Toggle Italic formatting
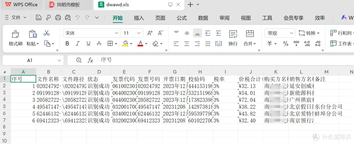 78,44
